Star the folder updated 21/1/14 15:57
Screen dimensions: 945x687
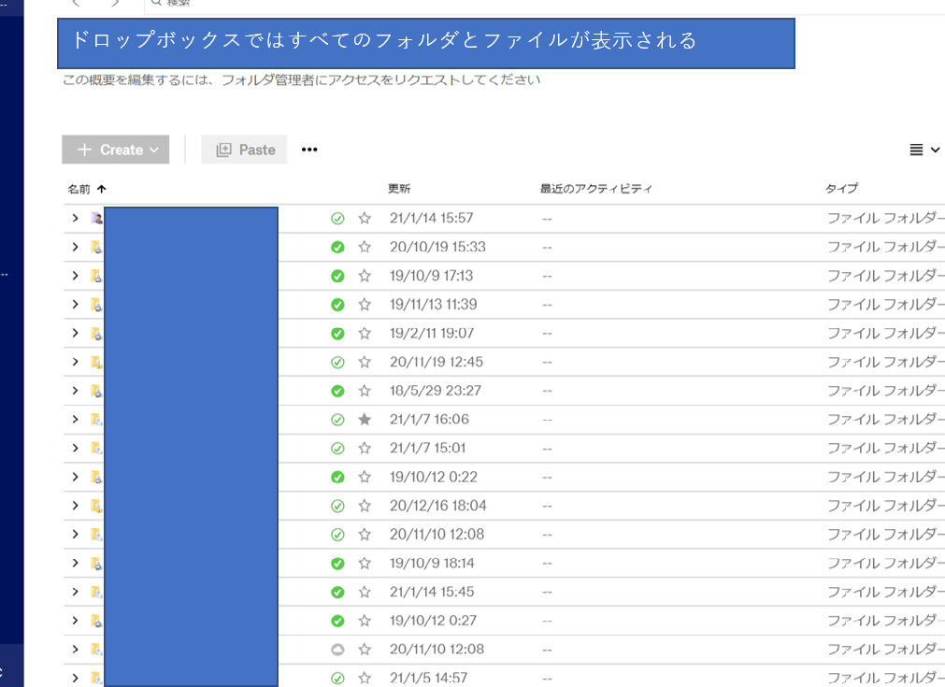tap(365, 218)
